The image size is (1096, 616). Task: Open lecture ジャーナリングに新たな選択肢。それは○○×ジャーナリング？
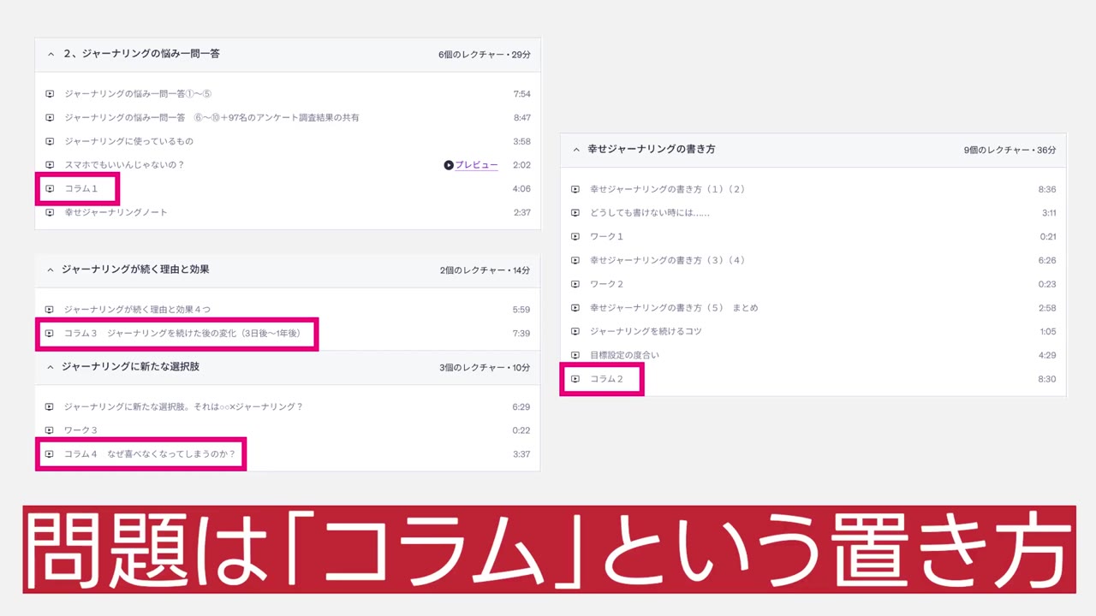coord(184,407)
